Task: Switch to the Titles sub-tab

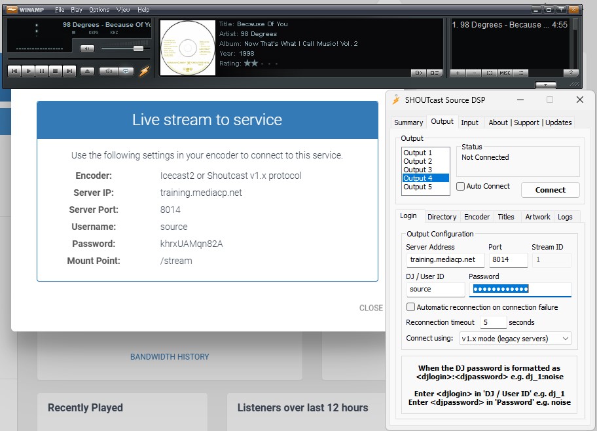Action: tap(505, 217)
